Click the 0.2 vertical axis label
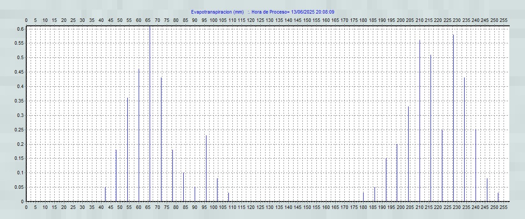 click(20, 144)
